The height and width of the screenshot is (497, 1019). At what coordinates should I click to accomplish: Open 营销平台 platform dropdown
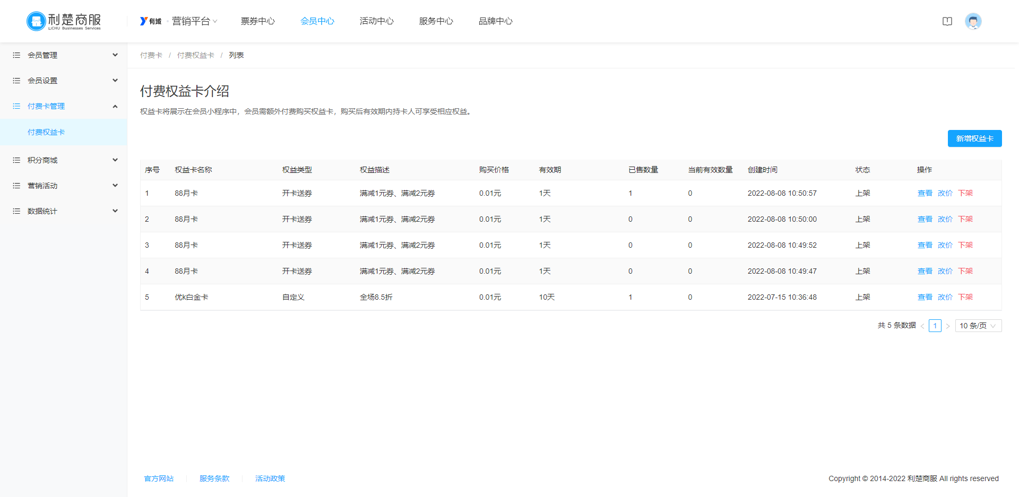click(194, 21)
